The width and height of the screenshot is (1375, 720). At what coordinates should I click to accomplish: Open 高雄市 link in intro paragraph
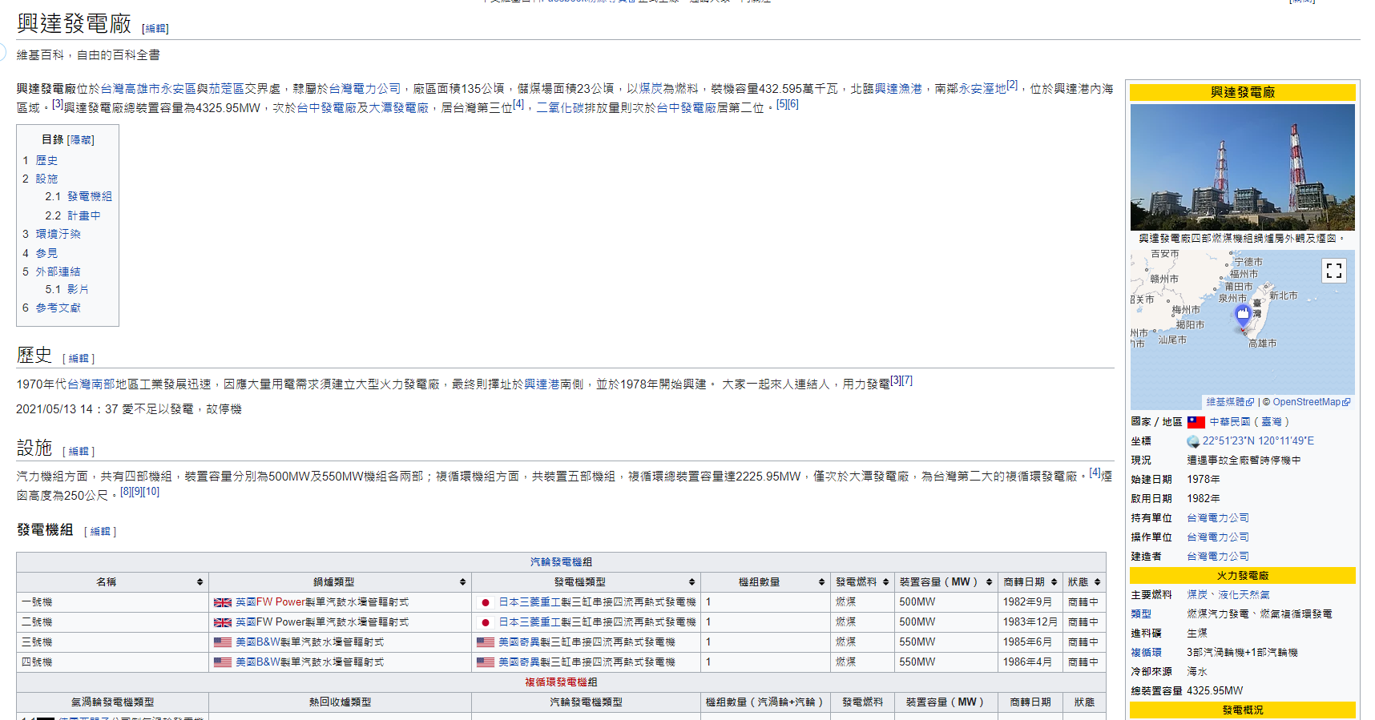pos(142,89)
